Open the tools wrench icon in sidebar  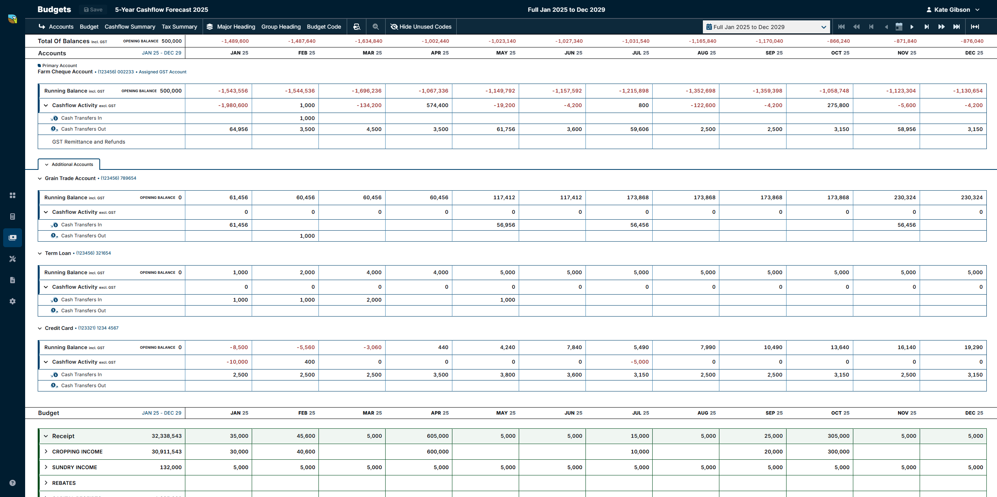click(x=13, y=259)
